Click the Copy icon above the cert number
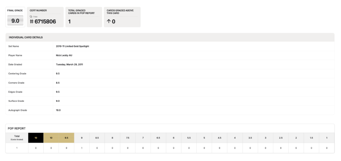 tap(31, 17)
